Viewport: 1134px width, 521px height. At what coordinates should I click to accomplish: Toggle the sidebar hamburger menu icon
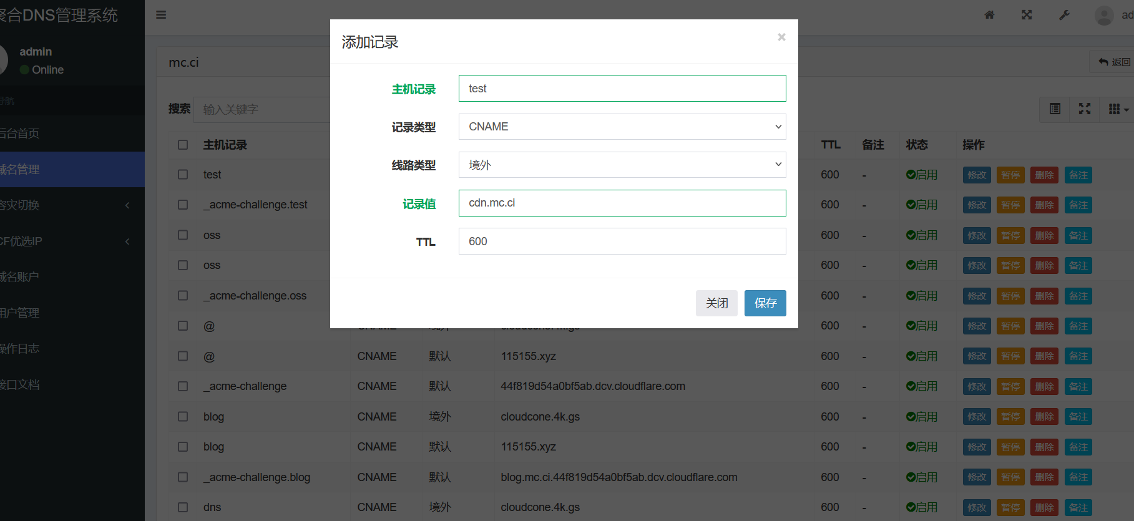161,15
